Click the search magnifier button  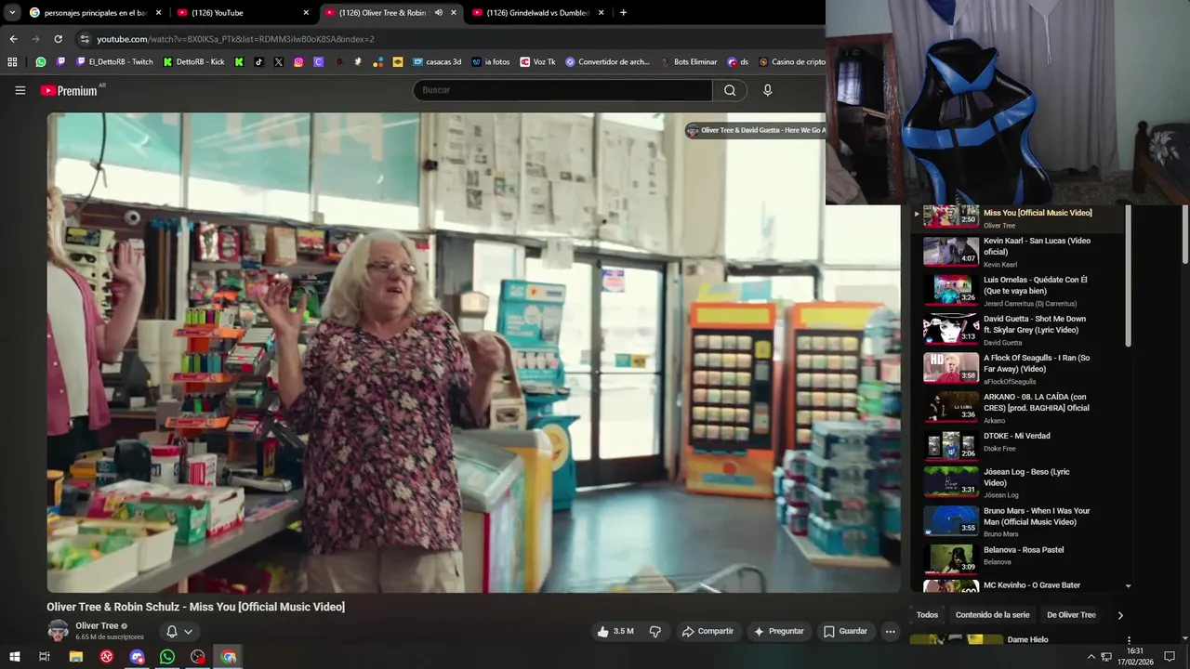coord(730,90)
